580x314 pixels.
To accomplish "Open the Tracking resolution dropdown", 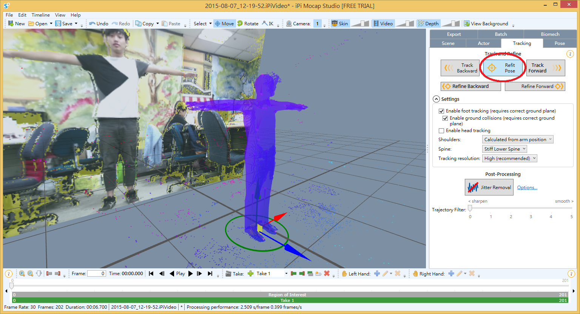I will tap(509, 159).
